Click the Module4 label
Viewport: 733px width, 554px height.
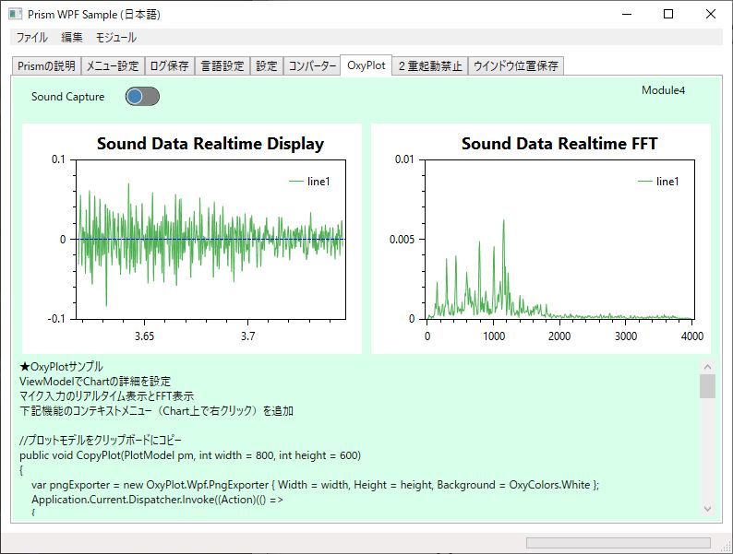(663, 90)
